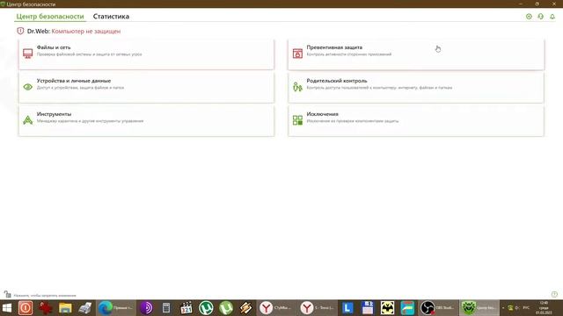
Task: Open the notifications bell icon
Action: pos(552,17)
